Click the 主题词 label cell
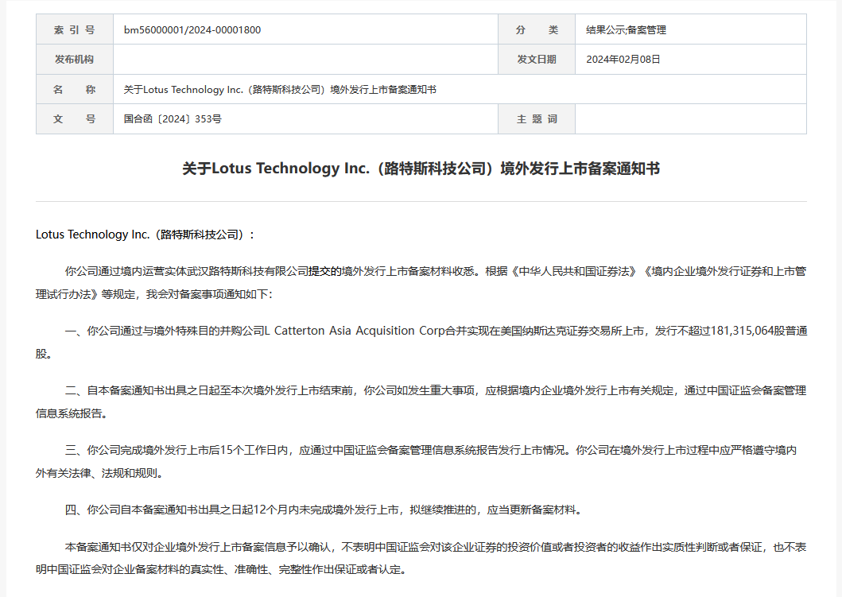 [537, 118]
